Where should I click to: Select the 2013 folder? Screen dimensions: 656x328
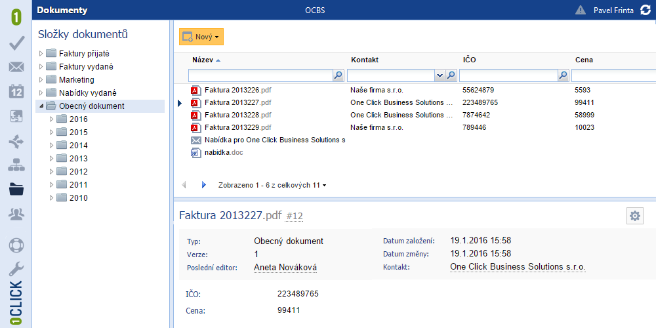point(79,159)
